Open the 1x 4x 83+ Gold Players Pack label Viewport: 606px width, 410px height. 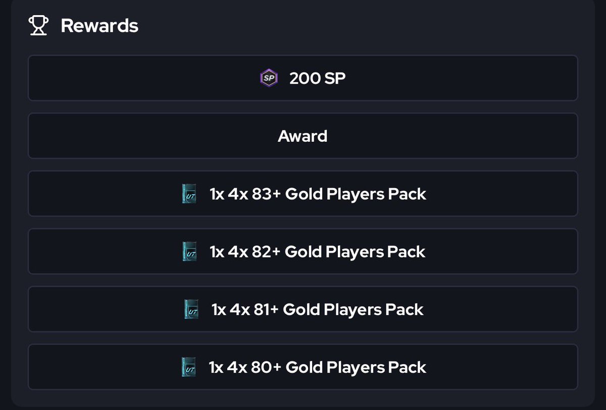click(x=318, y=194)
